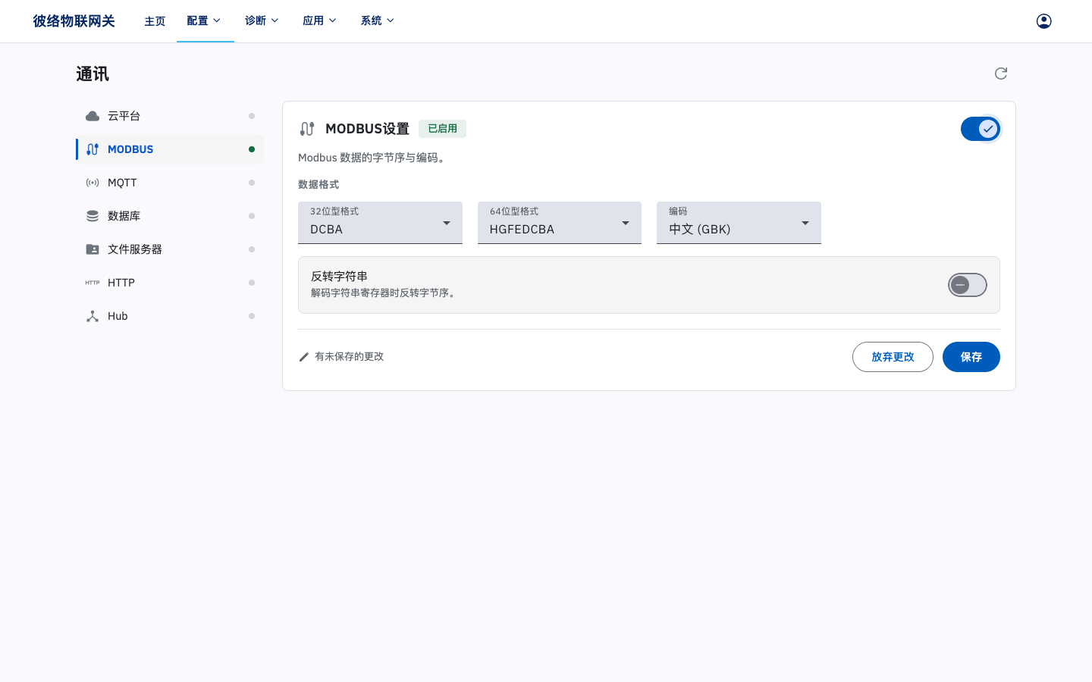Expand the 配置 menu
This screenshot has width=1092, height=682.
pos(205,21)
